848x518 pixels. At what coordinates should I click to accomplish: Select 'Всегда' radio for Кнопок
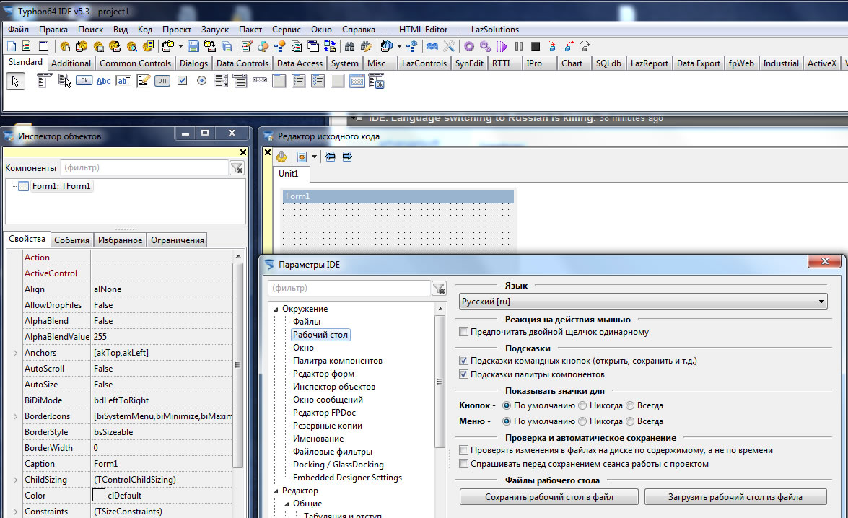pyautogui.click(x=630, y=405)
